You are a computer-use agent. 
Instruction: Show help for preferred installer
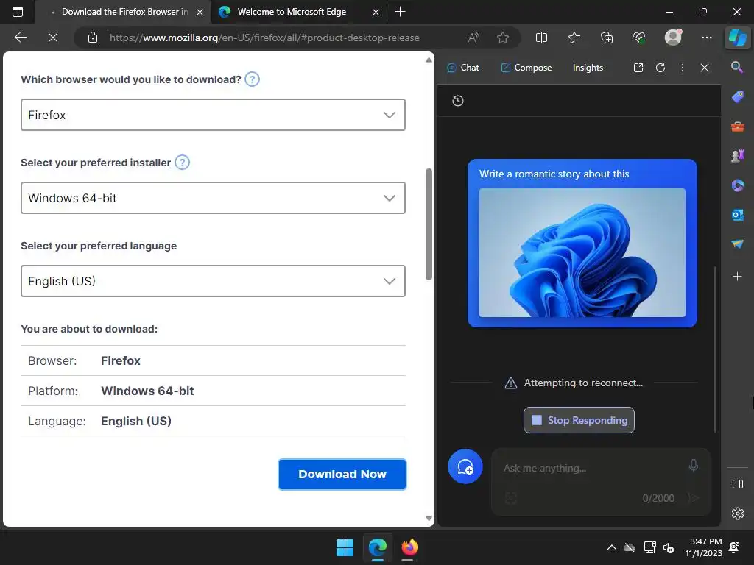(183, 163)
